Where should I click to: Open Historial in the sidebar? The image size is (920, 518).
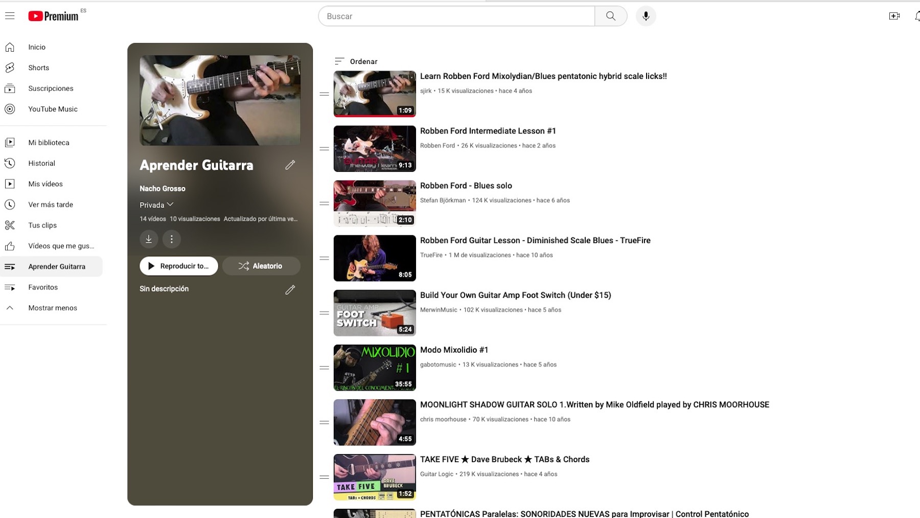tap(51, 163)
